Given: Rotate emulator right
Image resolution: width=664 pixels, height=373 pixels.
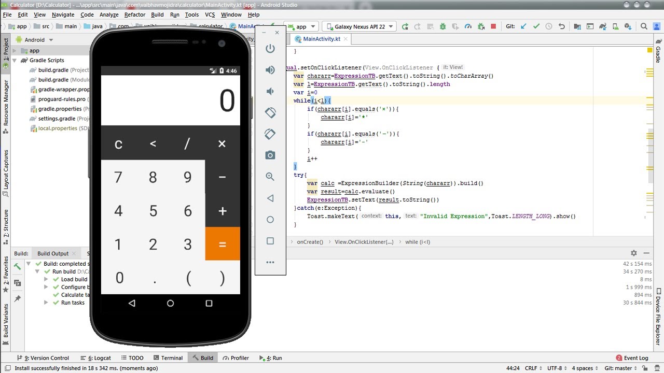Looking at the screenshot, I should [x=270, y=134].
